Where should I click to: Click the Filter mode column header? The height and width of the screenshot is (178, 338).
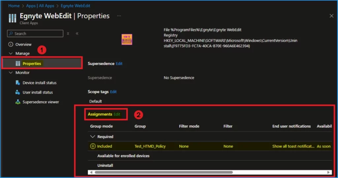(x=189, y=126)
